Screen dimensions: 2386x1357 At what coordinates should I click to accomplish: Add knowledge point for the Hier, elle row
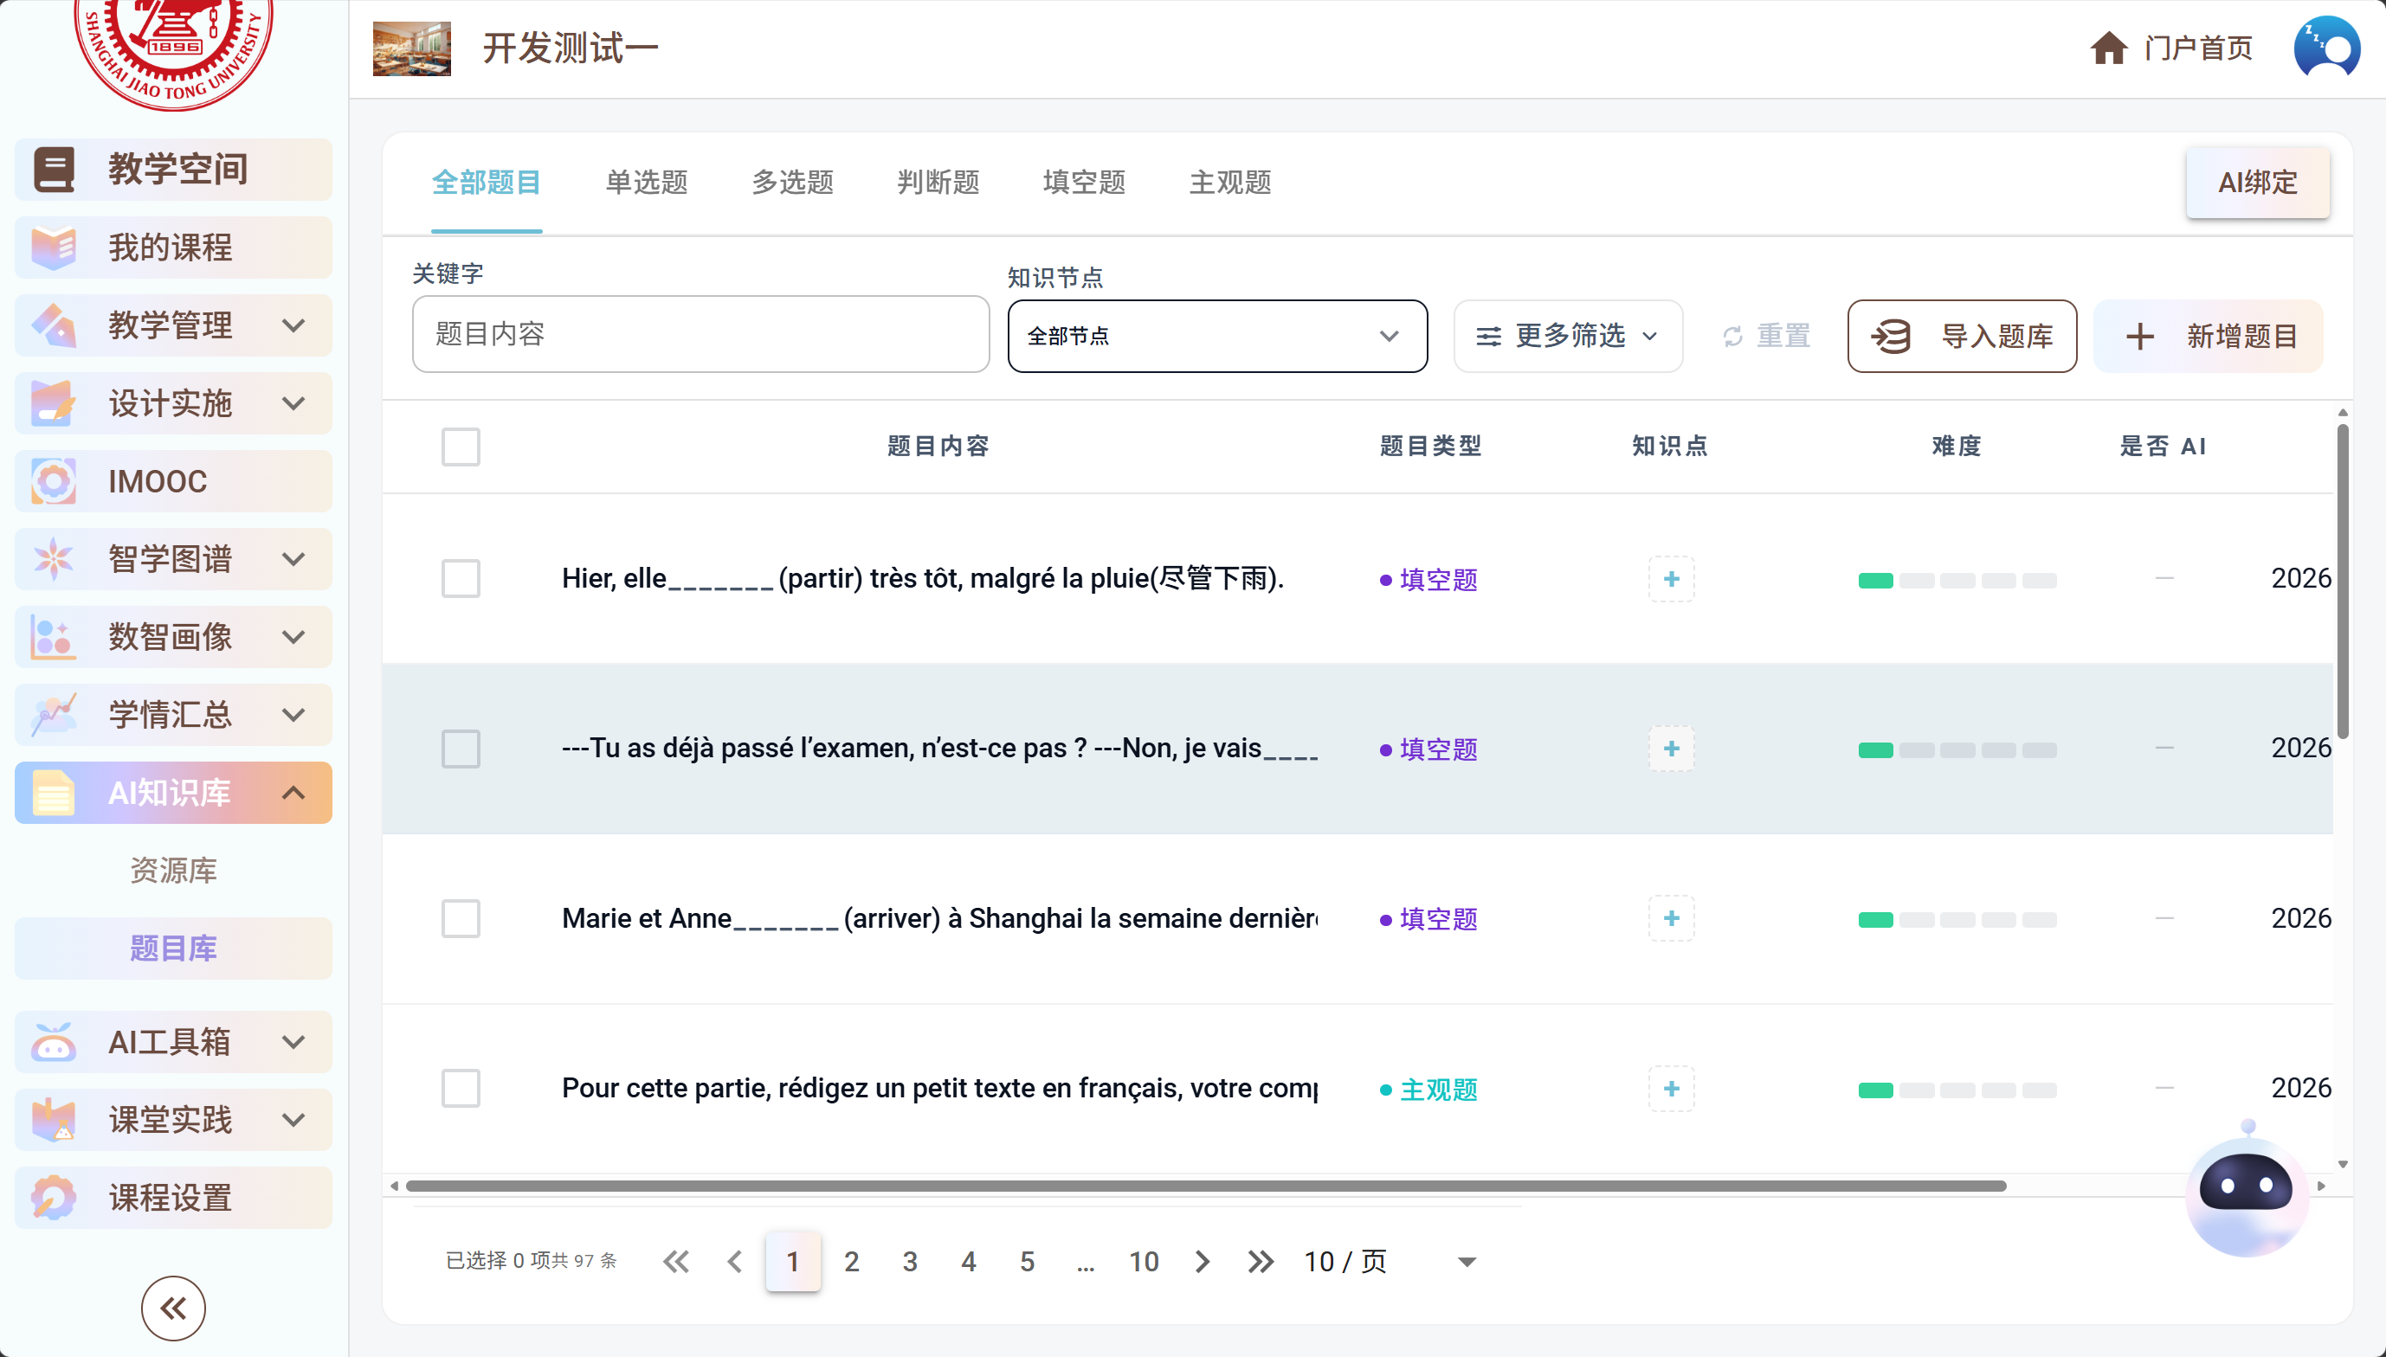point(1671,579)
